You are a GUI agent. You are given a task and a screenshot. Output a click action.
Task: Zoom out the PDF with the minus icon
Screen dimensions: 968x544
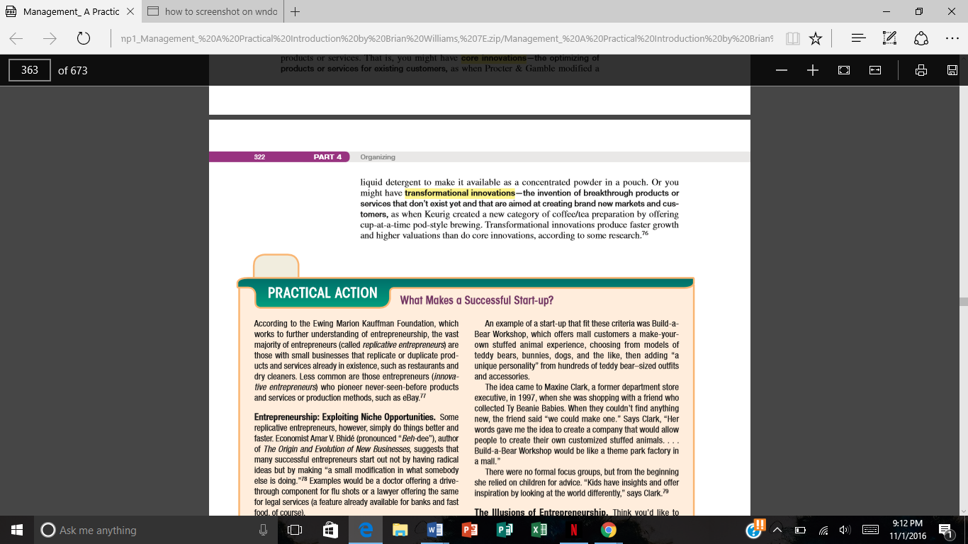tap(782, 70)
